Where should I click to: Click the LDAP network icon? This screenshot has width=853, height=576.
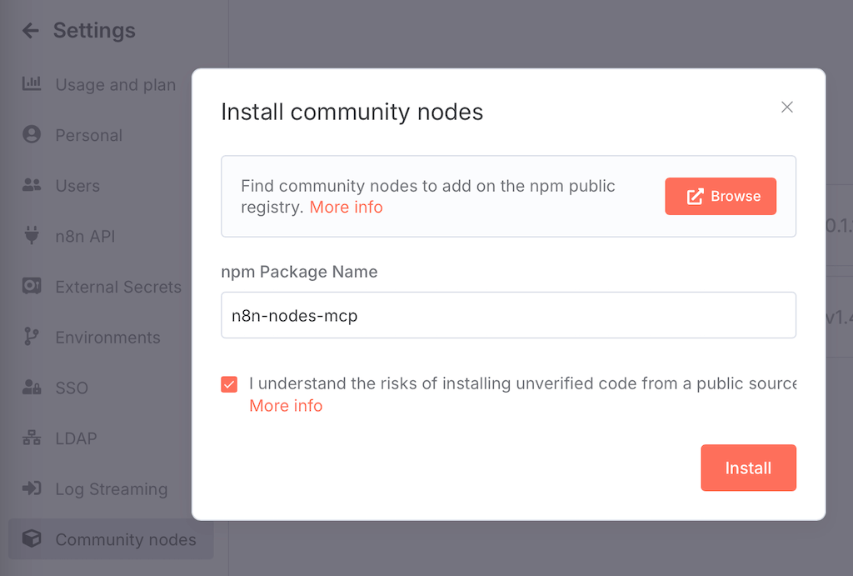[x=32, y=438]
